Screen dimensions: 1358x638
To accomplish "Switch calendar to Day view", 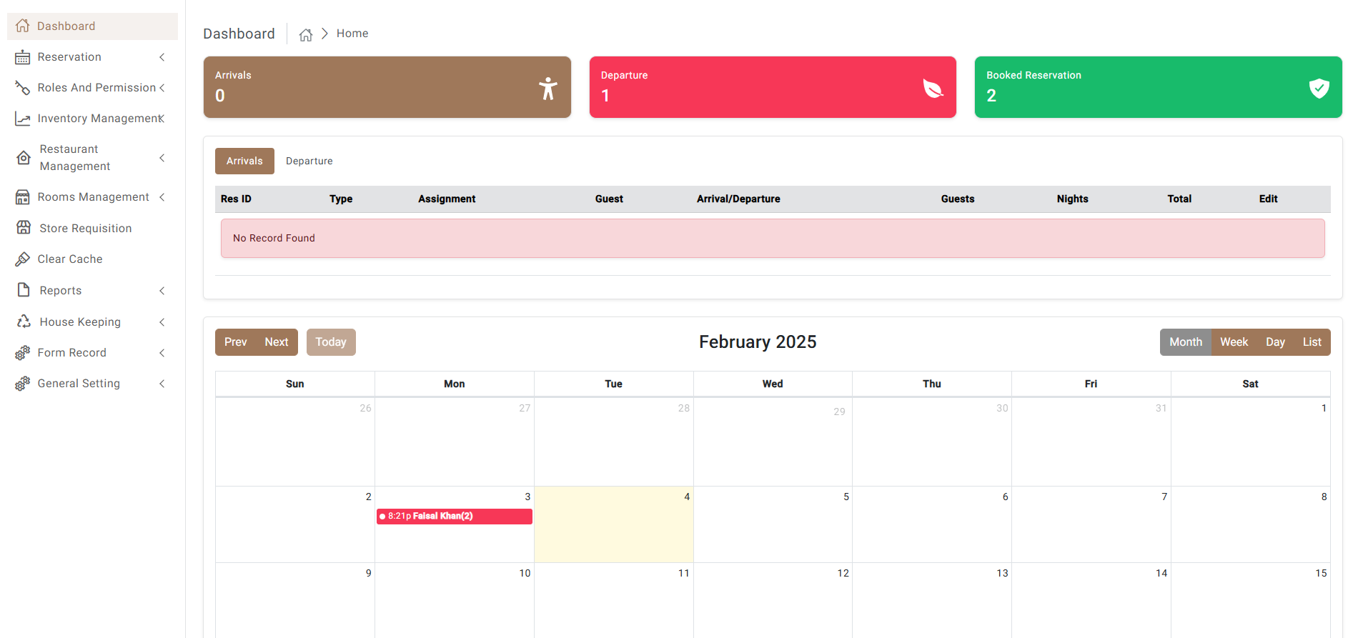I will (1275, 342).
